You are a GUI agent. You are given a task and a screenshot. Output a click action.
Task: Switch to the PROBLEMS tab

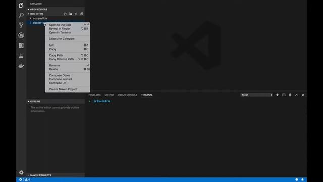tap(94, 95)
